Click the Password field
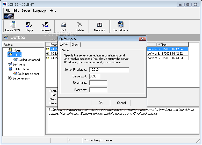The width and height of the screenshot is (202, 145). [x=98, y=90]
